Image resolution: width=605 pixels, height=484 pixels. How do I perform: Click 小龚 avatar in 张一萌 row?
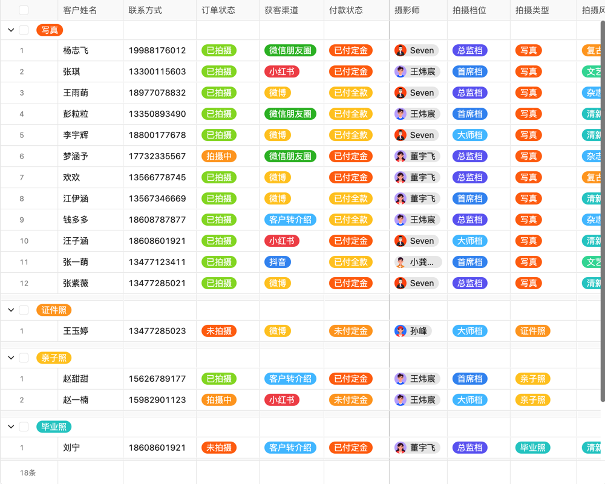click(401, 262)
